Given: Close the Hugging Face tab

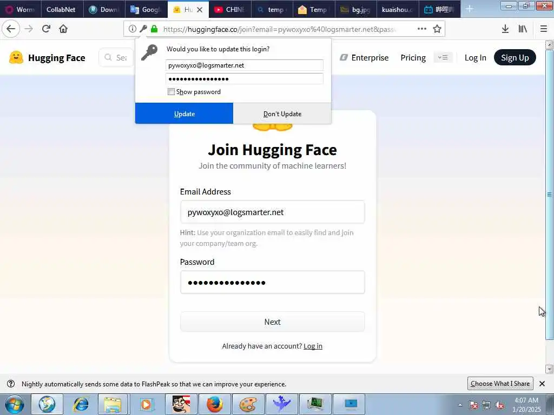Looking at the screenshot, I should pyautogui.click(x=200, y=10).
